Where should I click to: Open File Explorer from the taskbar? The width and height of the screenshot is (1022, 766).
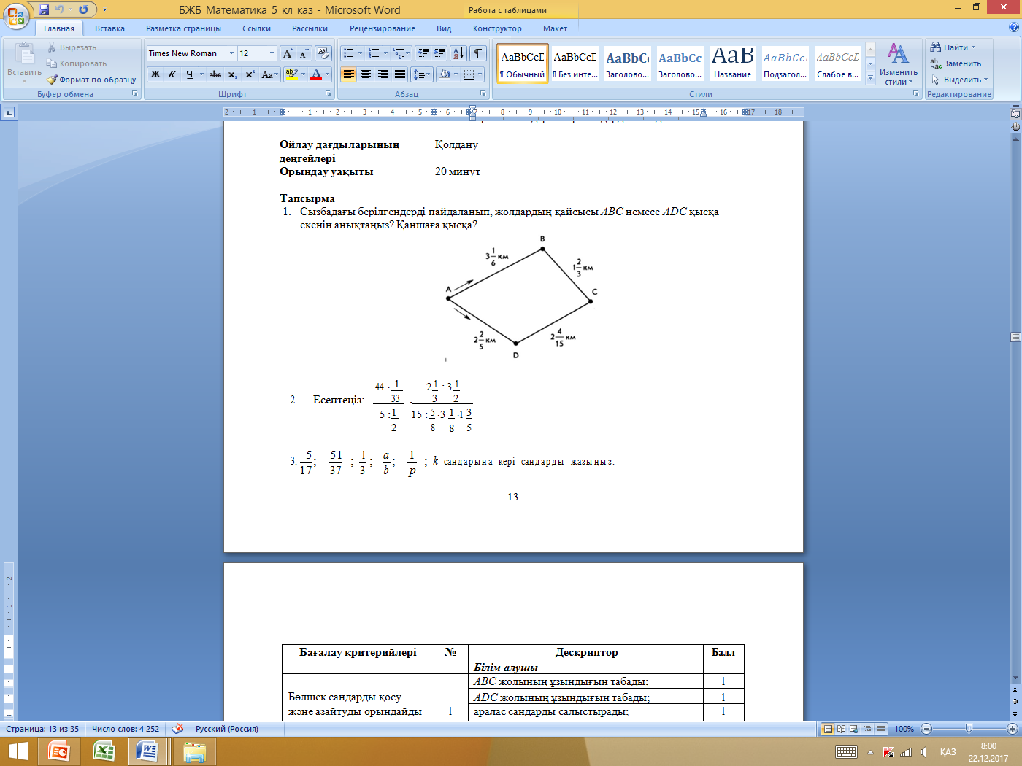pos(194,751)
